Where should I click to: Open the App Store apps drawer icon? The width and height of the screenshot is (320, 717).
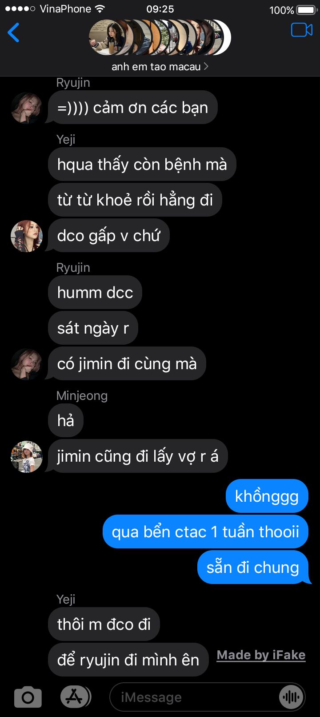[75, 697]
